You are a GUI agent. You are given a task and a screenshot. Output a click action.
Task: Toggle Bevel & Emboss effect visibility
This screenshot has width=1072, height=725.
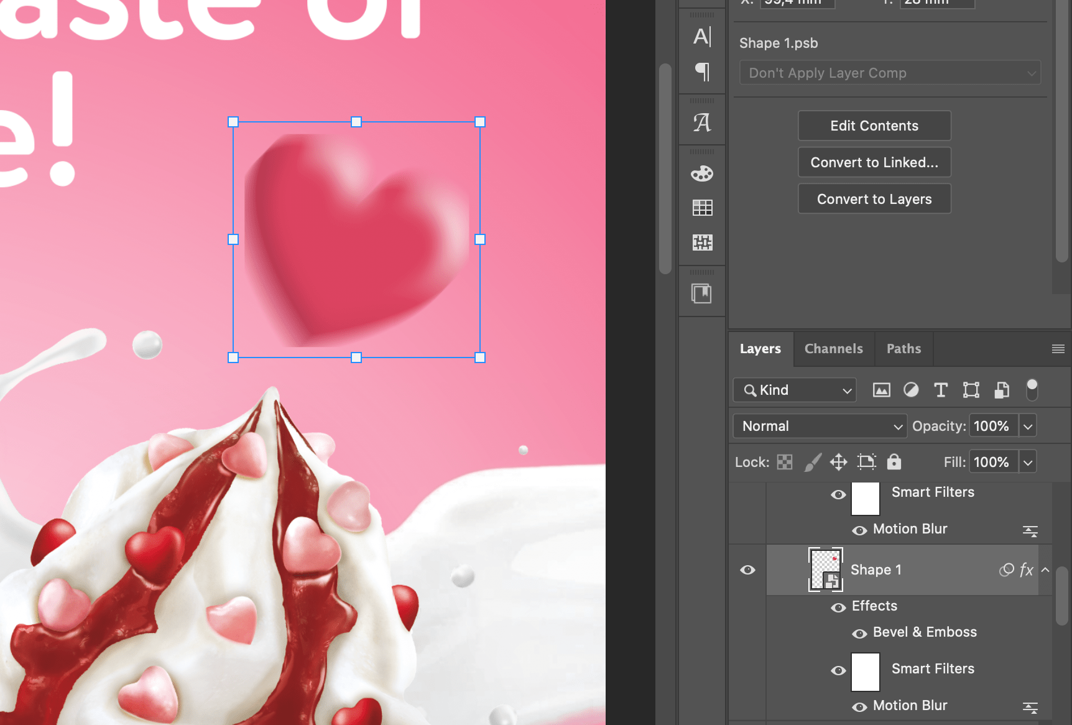(x=860, y=633)
